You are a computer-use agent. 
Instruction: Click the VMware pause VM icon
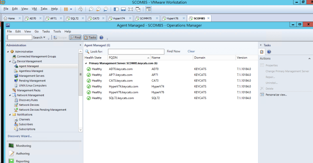tap(66, 9)
